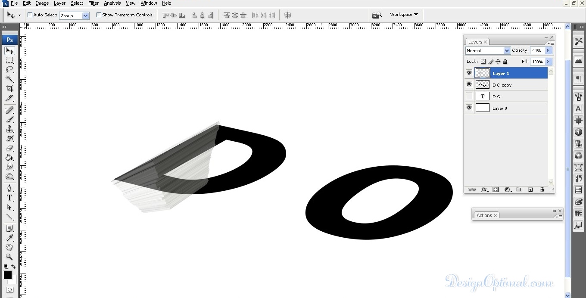Image resolution: width=586 pixels, height=298 pixels.
Task: Open Adobe Bridge from options bar
Action: pos(377,15)
